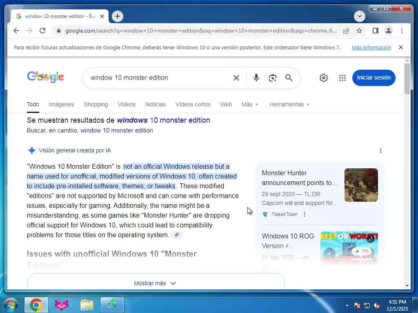Viewport: 418px width, 313px height.
Task: Open the 'Windows 10 ROG Version' video card
Action: 288,241
